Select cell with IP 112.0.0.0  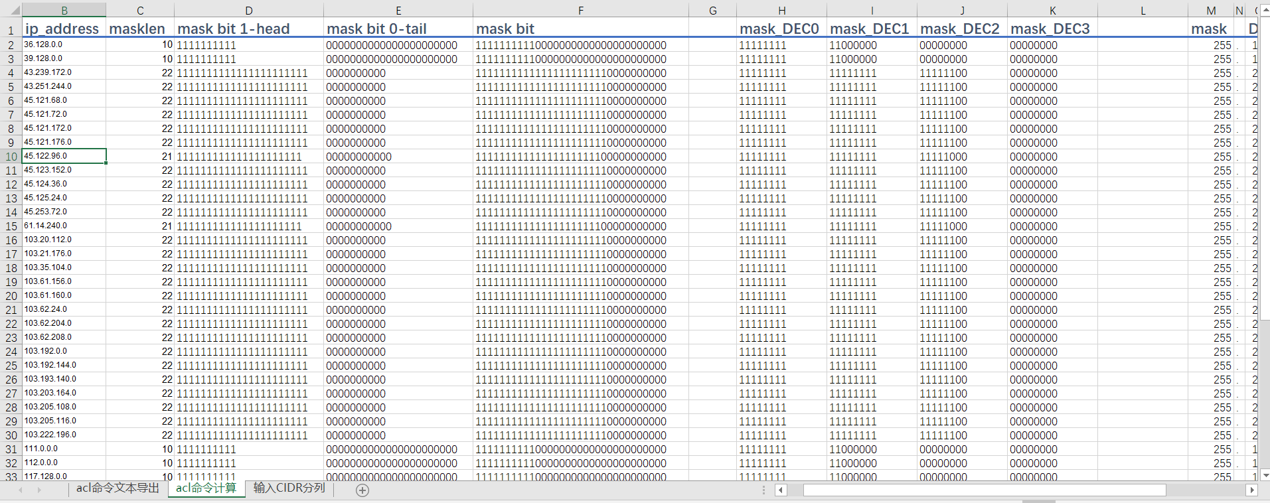[64, 463]
